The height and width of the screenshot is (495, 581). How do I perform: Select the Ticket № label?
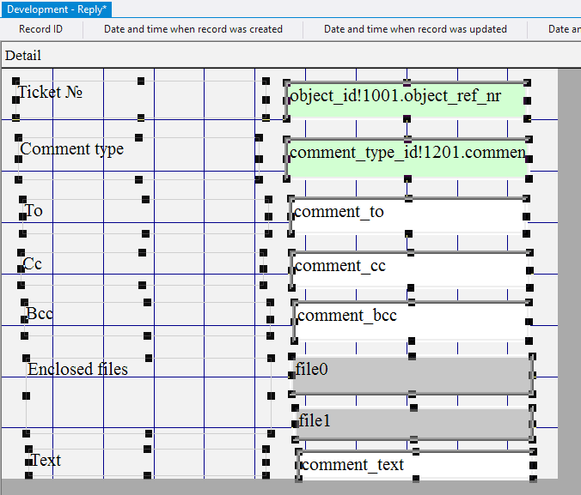(x=50, y=92)
